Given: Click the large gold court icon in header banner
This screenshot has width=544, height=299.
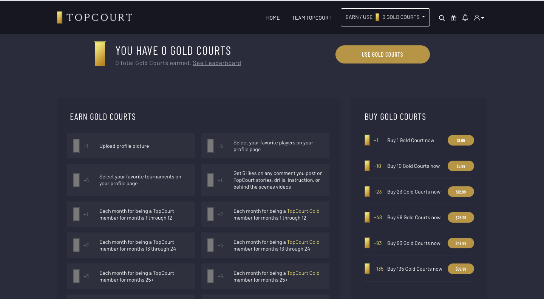Looking at the screenshot, I should click(x=100, y=54).
